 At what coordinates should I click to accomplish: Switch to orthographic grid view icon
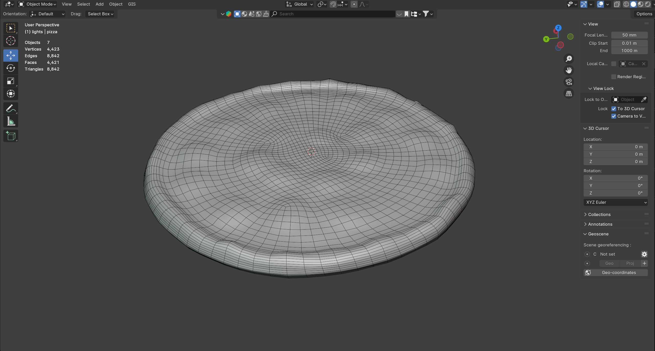569,94
